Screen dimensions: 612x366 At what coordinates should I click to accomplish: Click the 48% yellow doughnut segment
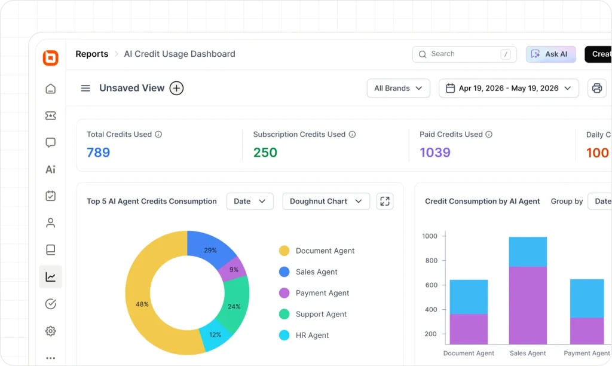tap(142, 304)
